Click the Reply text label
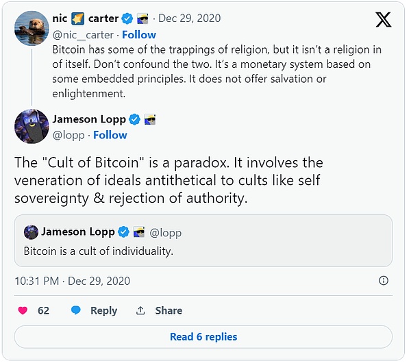This screenshot has width=411, height=363. (x=103, y=310)
